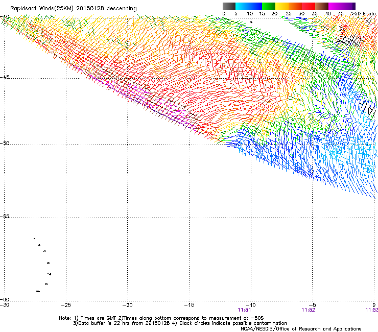
Task: Click the legend scale label "30"
Action: [301, 14]
